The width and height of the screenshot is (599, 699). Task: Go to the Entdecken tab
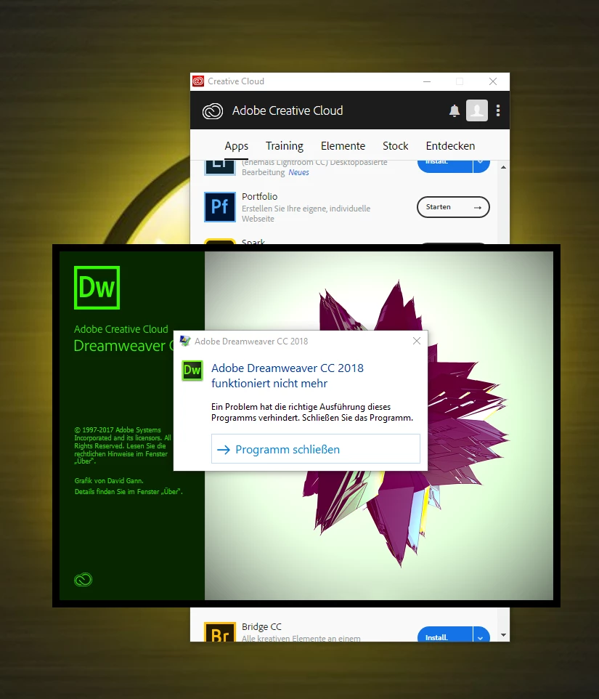pyautogui.click(x=450, y=146)
